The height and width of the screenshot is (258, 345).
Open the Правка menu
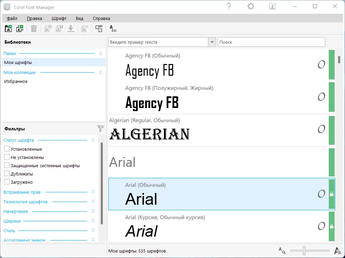[34, 19]
